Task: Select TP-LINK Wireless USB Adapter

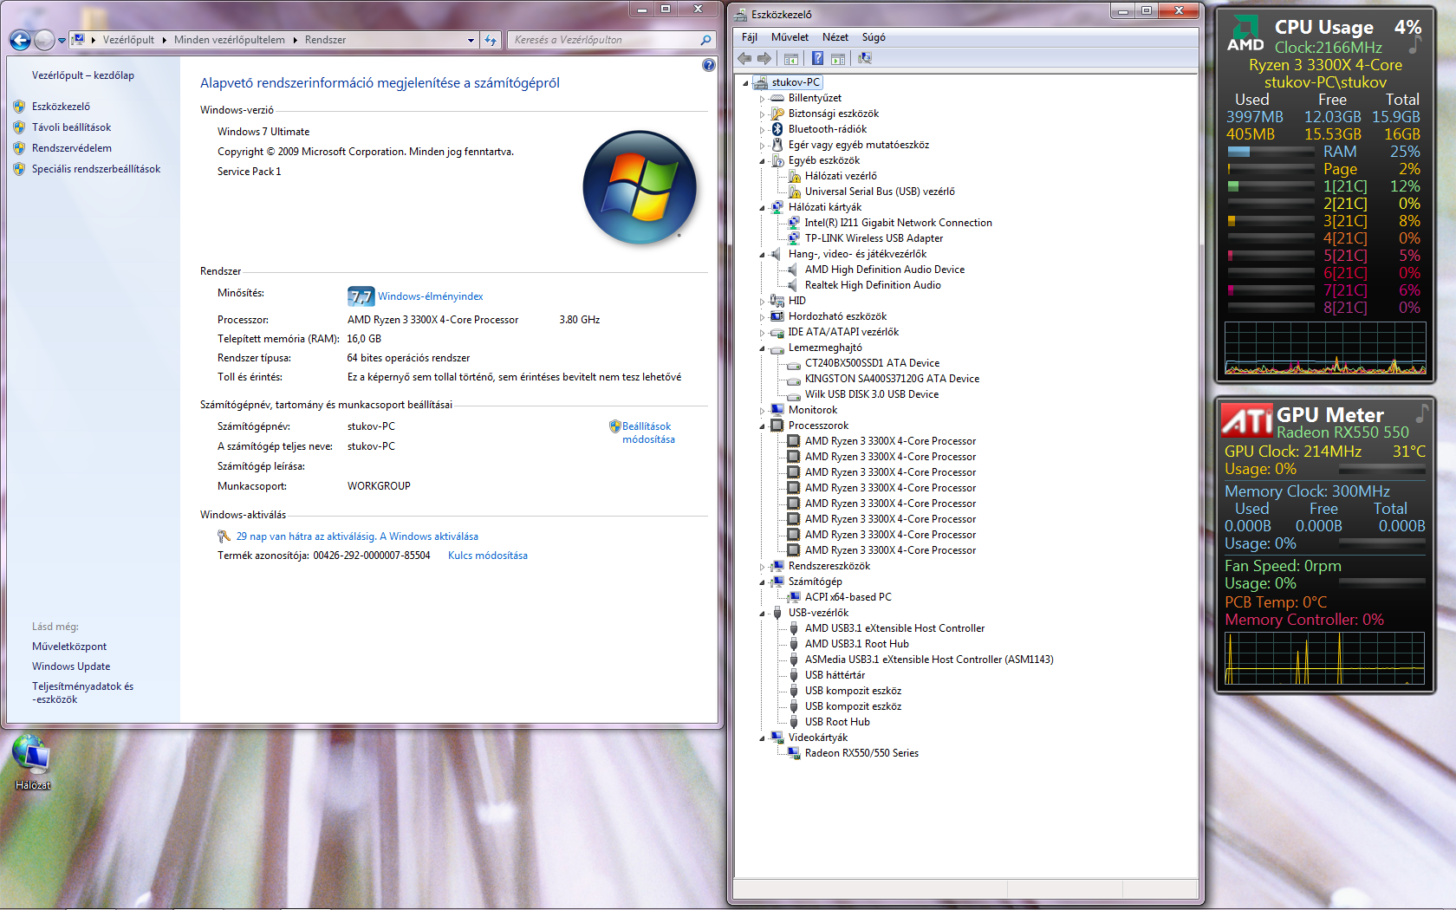Action: point(874,238)
